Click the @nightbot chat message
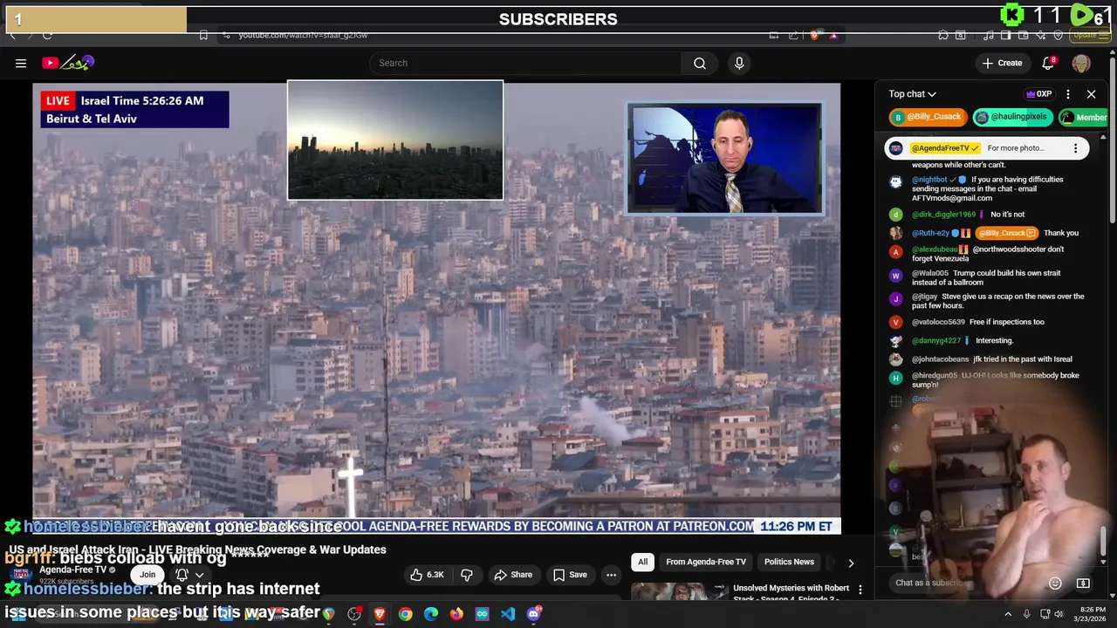Viewport: 1117px width, 628px height. pos(987,188)
